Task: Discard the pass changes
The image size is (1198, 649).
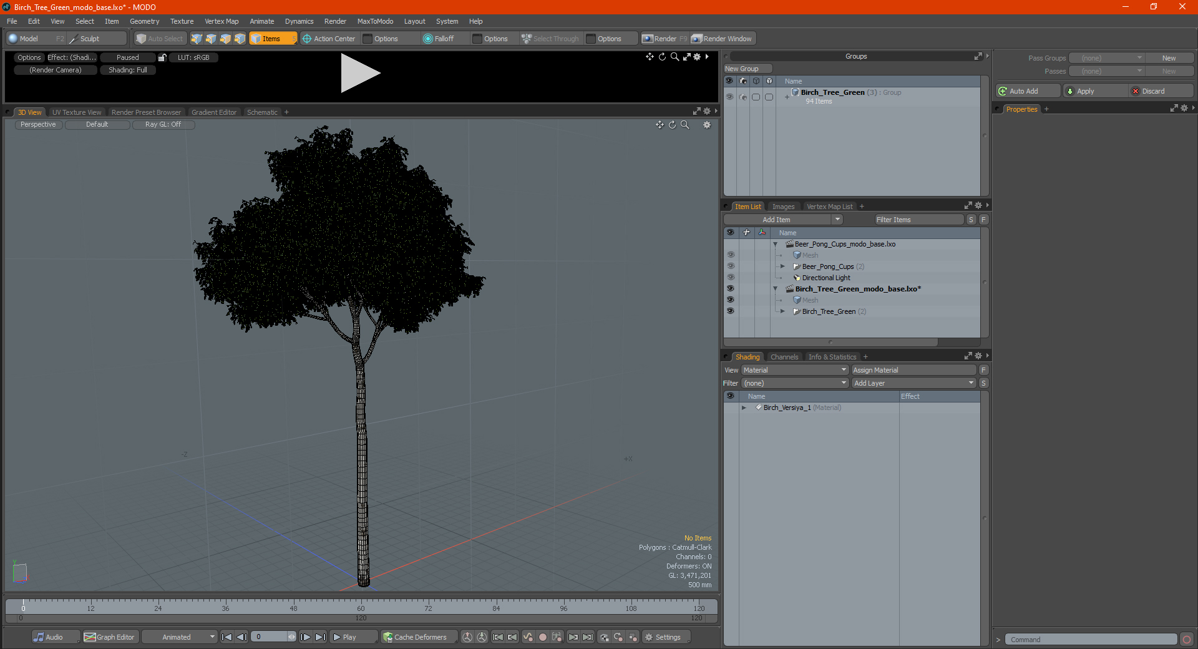Action: pos(1161,91)
